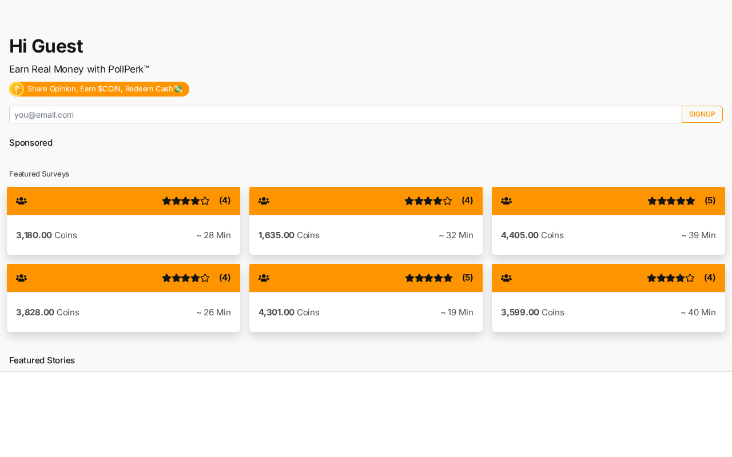Click the (4) rating count on the 26 Min survey
The width and height of the screenshot is (732, 457).
[225, 278]
